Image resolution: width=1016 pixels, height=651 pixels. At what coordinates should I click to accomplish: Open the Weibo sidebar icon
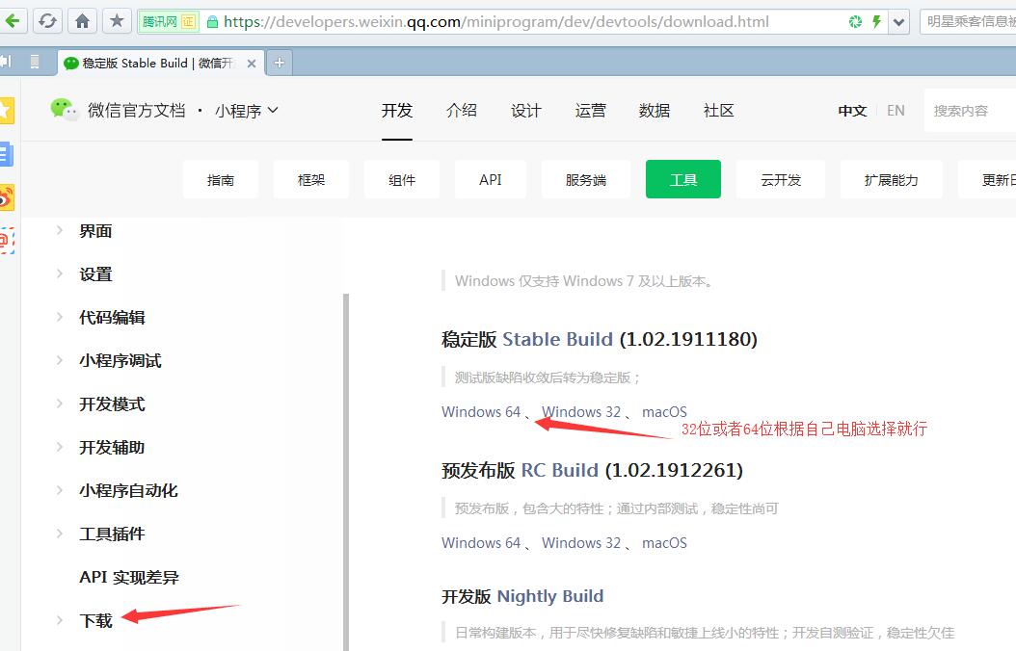click(7, 197)
